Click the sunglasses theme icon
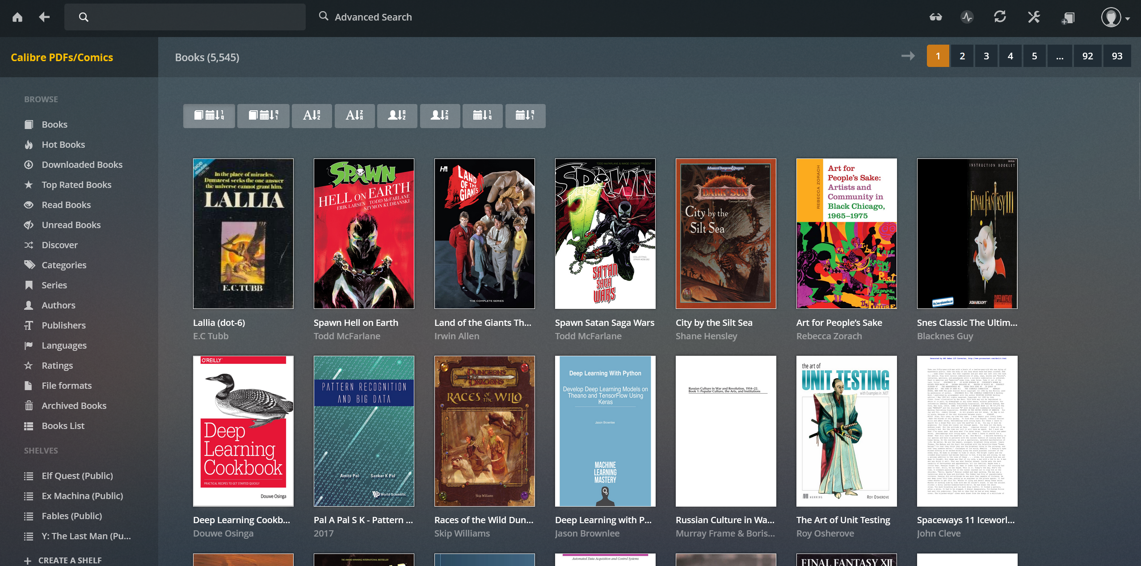1141x566 pixels. click(x=936, y=17)
